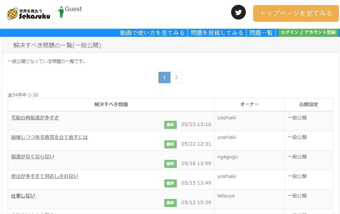The image size is (340, 214).
Task: Click the 概要 badge for 宅配の再配達が多すぎ
Action: click(170, 125)
